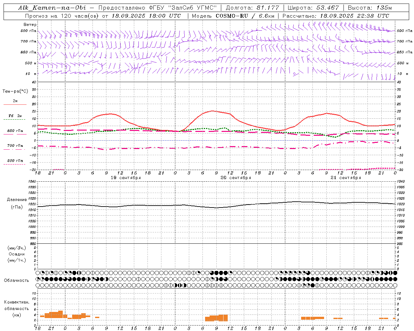Click the orange convective cloud bars on 20 сентября
414x331 pixels.
point(216,318)
